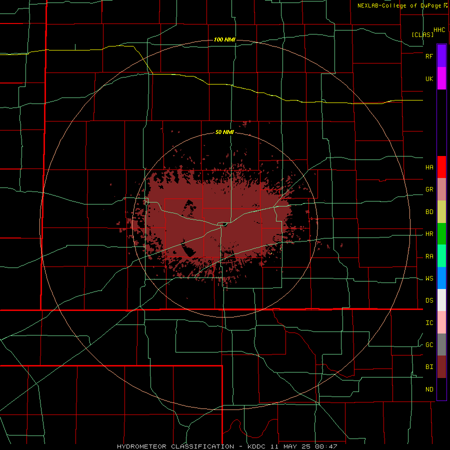Image resolution: width=450 pixels, height=450 pixels.
Task: Click the RF purple legend color block
Action: point(441,56)
